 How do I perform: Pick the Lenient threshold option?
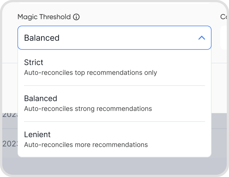pos(114,139)
